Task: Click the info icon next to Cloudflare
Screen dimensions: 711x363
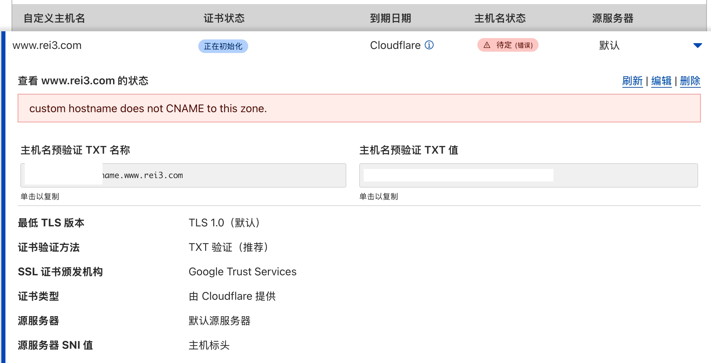Action: click(429, 45)
